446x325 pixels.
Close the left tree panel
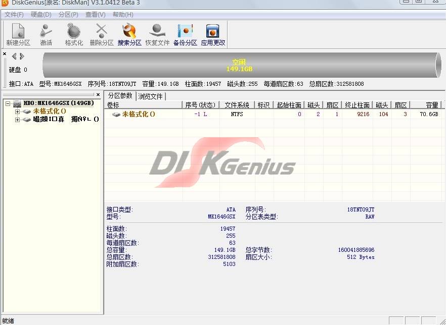98,94
